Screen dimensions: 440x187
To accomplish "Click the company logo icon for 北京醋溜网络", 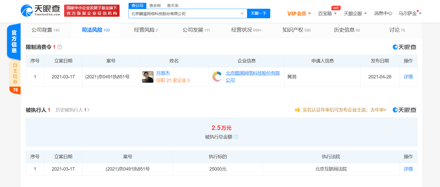I will coord(217,77).
